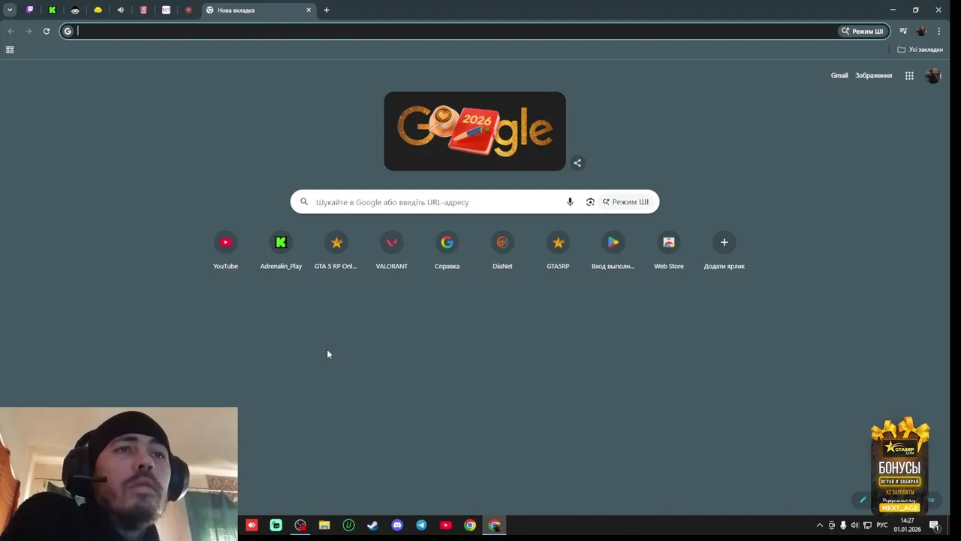Viewport: 961px width, 541px height.
Task: Open YouTube app from taskbar
Action: pyautogui.click(x=445, y=525)
